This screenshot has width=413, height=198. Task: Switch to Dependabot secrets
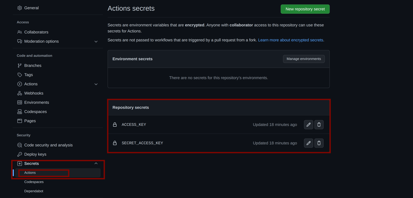(x=34, y=191)
